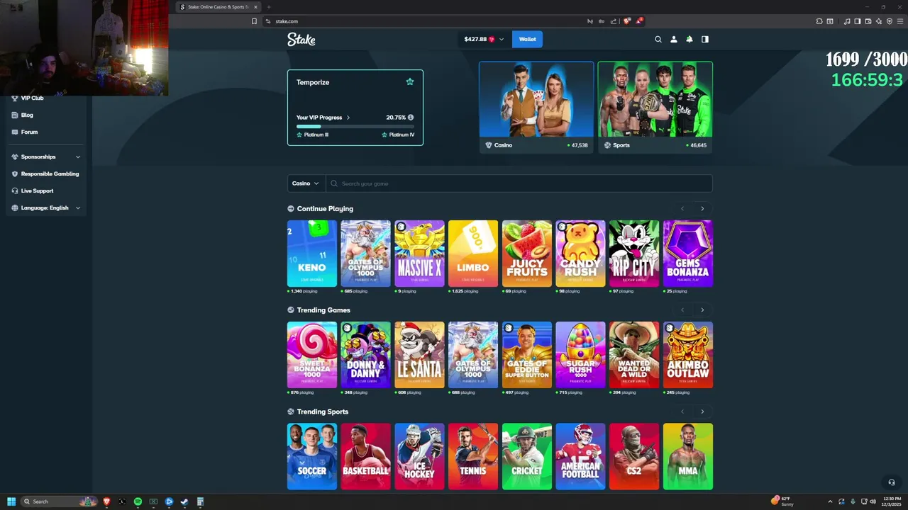908x510 pixels.
Task: Open Forum in sidebar
Action: pyautogui.click(x=29, y=132)
